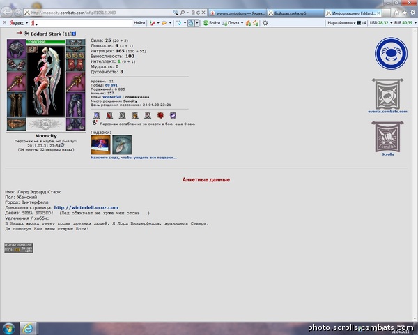Click the Cancer zodiac sign emblem

pyautogui.click(x=391, y=54)
